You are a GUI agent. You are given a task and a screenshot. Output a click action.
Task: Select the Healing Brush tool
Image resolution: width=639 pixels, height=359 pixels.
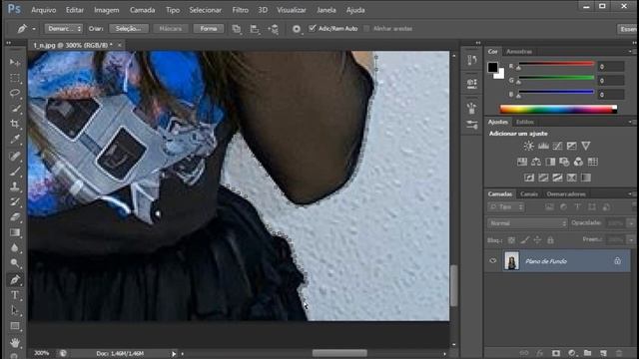click(x=15, y=156)
